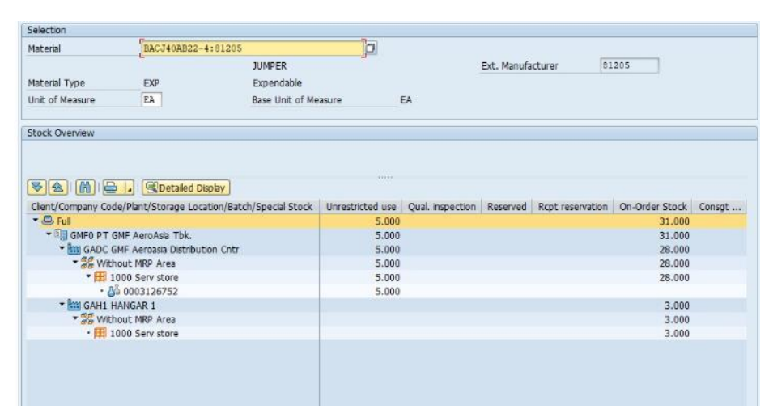Click the Expand All subtree icon

(37, 188)
